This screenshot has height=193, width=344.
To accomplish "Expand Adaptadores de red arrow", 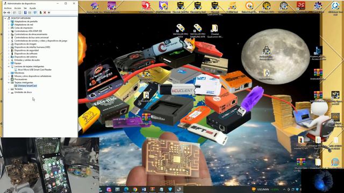I will (x=9, y=25).
